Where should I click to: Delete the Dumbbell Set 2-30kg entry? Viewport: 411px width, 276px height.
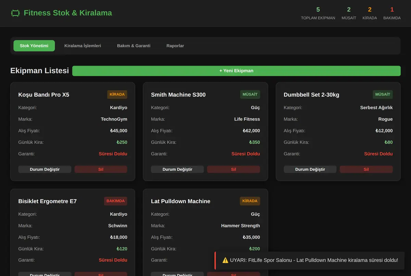click(x=366, y=169)
